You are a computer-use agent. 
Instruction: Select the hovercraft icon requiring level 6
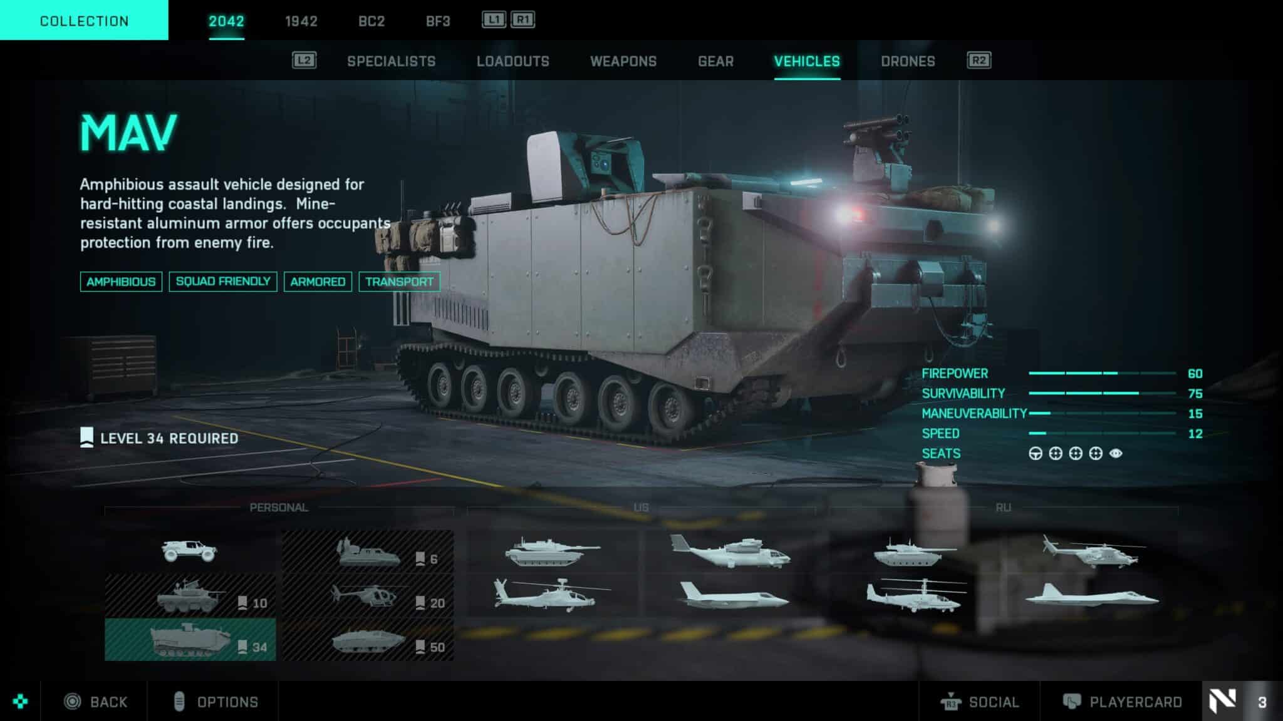(368, 551)
